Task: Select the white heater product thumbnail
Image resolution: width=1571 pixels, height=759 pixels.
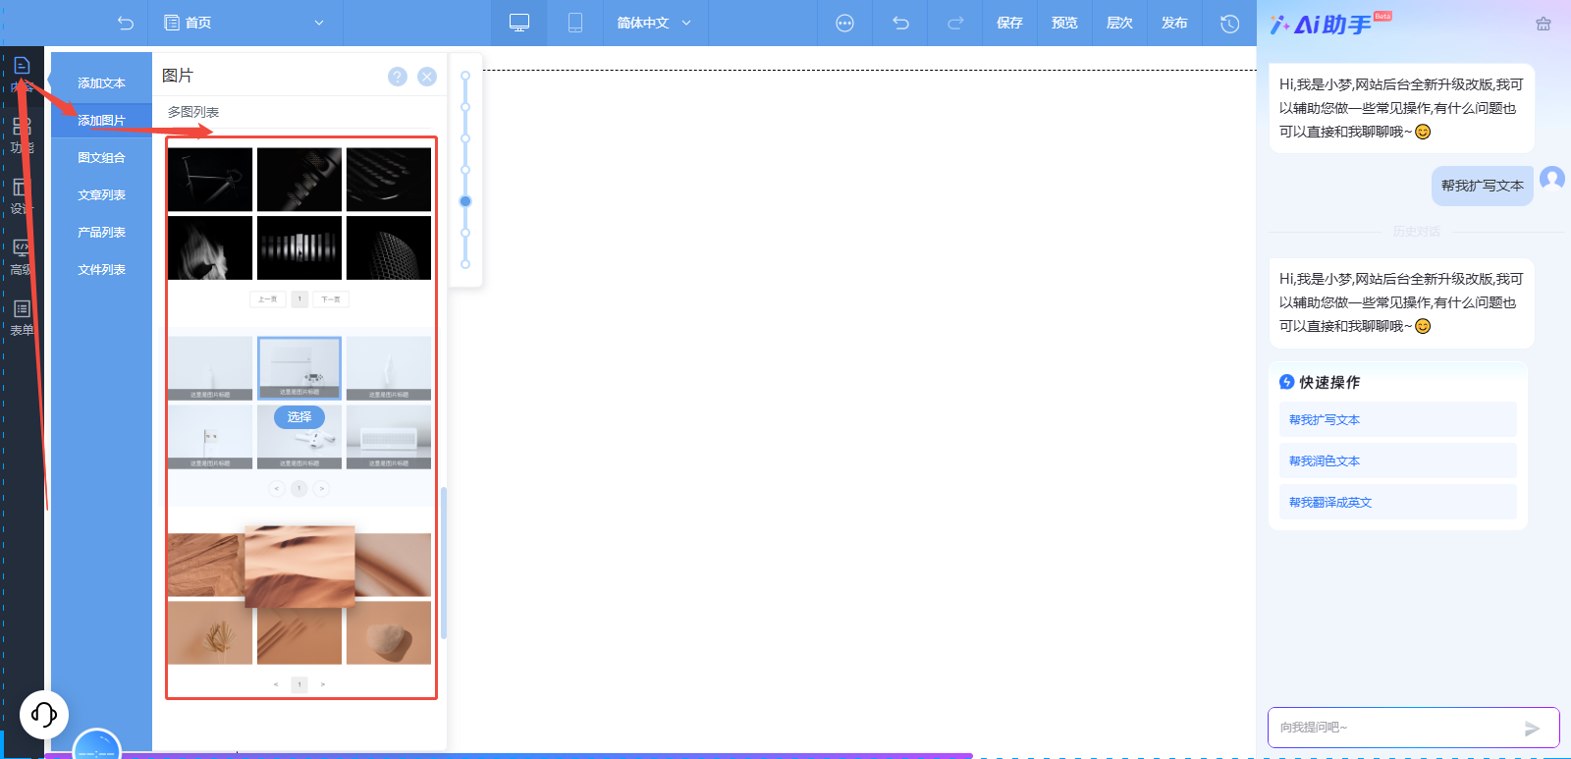Action: tap(389, 437)
